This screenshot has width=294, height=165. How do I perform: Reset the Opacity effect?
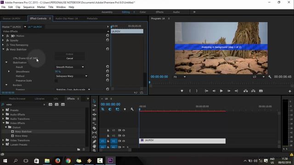107,40
